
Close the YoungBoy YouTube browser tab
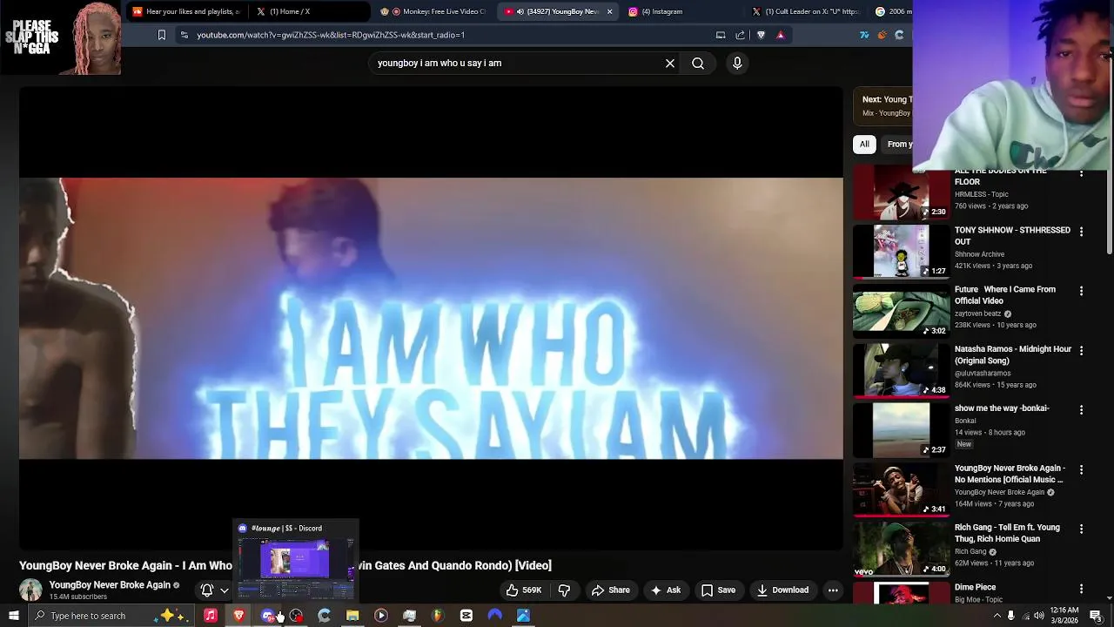pyautogui.click(x=609, y=11)
